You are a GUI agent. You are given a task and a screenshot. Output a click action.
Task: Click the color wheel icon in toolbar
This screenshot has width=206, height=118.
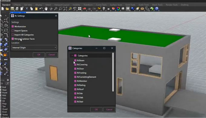coord(118,9)
